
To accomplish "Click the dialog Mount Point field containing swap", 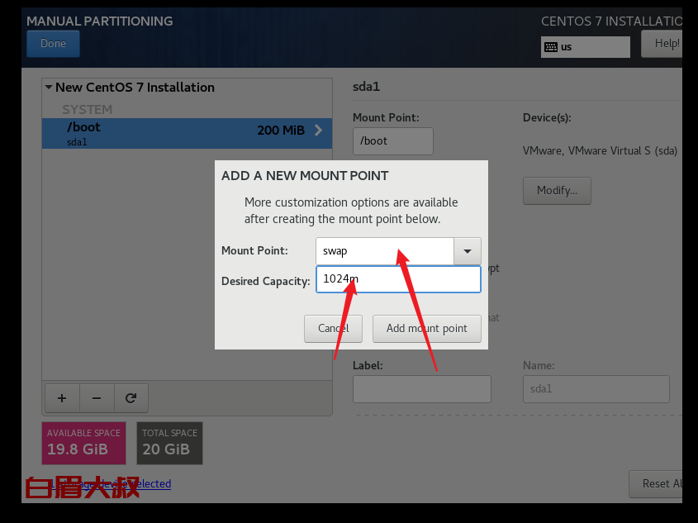I will point(385,251).
